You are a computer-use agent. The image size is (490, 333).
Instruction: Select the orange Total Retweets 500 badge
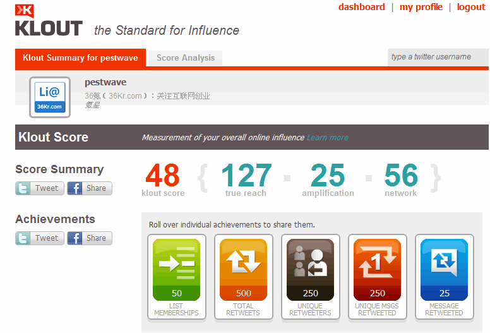click(x=244, y=277)
